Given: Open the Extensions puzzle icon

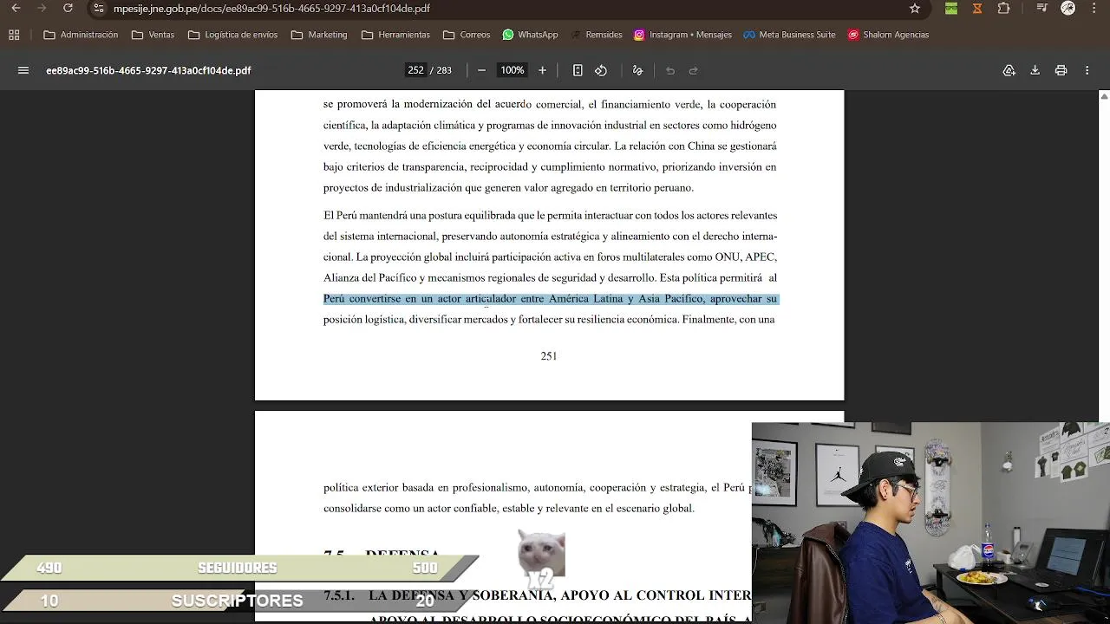Looking at the screenshot, I should 1003,9.
